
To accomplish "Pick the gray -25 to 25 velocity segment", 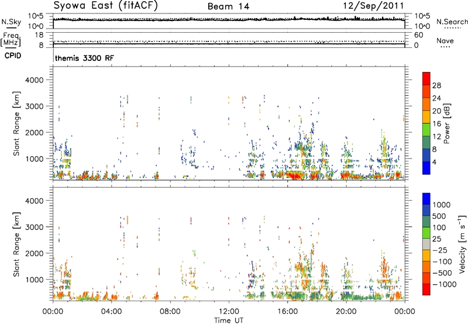I will (x=426, y=244).
